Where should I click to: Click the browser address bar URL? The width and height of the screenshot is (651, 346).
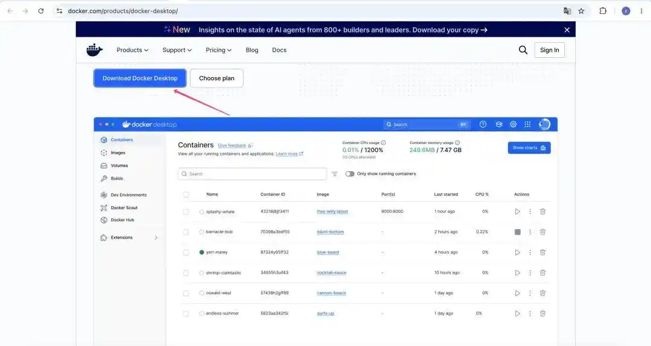pos(123,11)
